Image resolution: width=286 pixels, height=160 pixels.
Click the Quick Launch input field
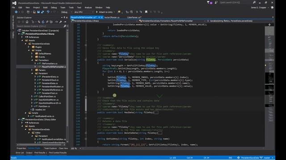coord(236,3)
